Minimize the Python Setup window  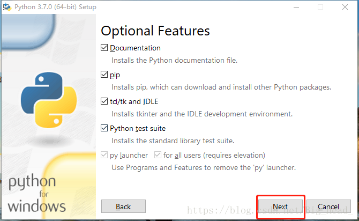tap(296, 7)
